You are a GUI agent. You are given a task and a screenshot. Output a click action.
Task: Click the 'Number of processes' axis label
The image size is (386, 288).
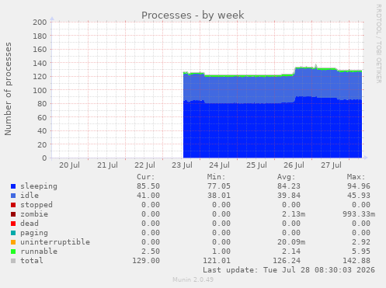8,88
